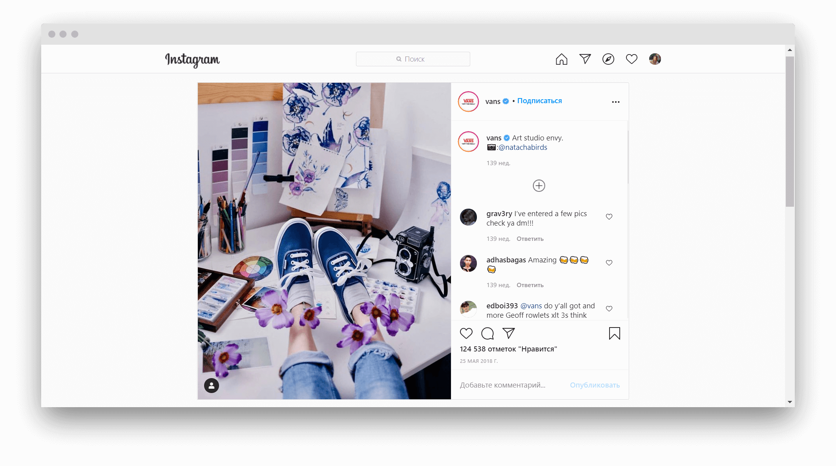Open vans avatar next to caption
This screenshot has width=836, height=466.
pos(469,142)
